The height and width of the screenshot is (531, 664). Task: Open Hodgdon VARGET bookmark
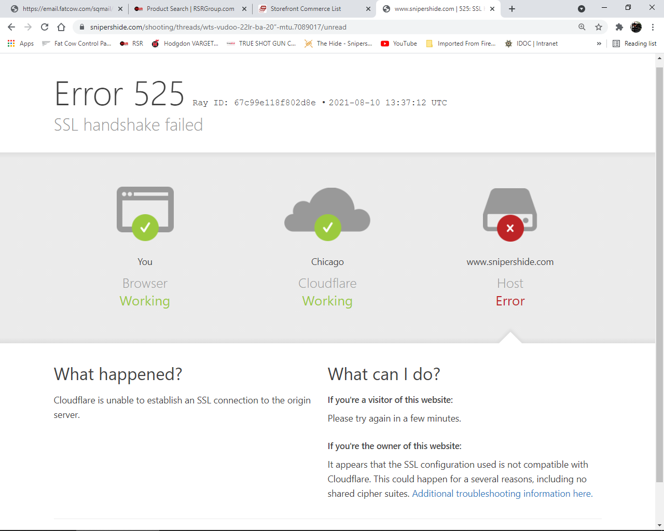coord(185,44)
